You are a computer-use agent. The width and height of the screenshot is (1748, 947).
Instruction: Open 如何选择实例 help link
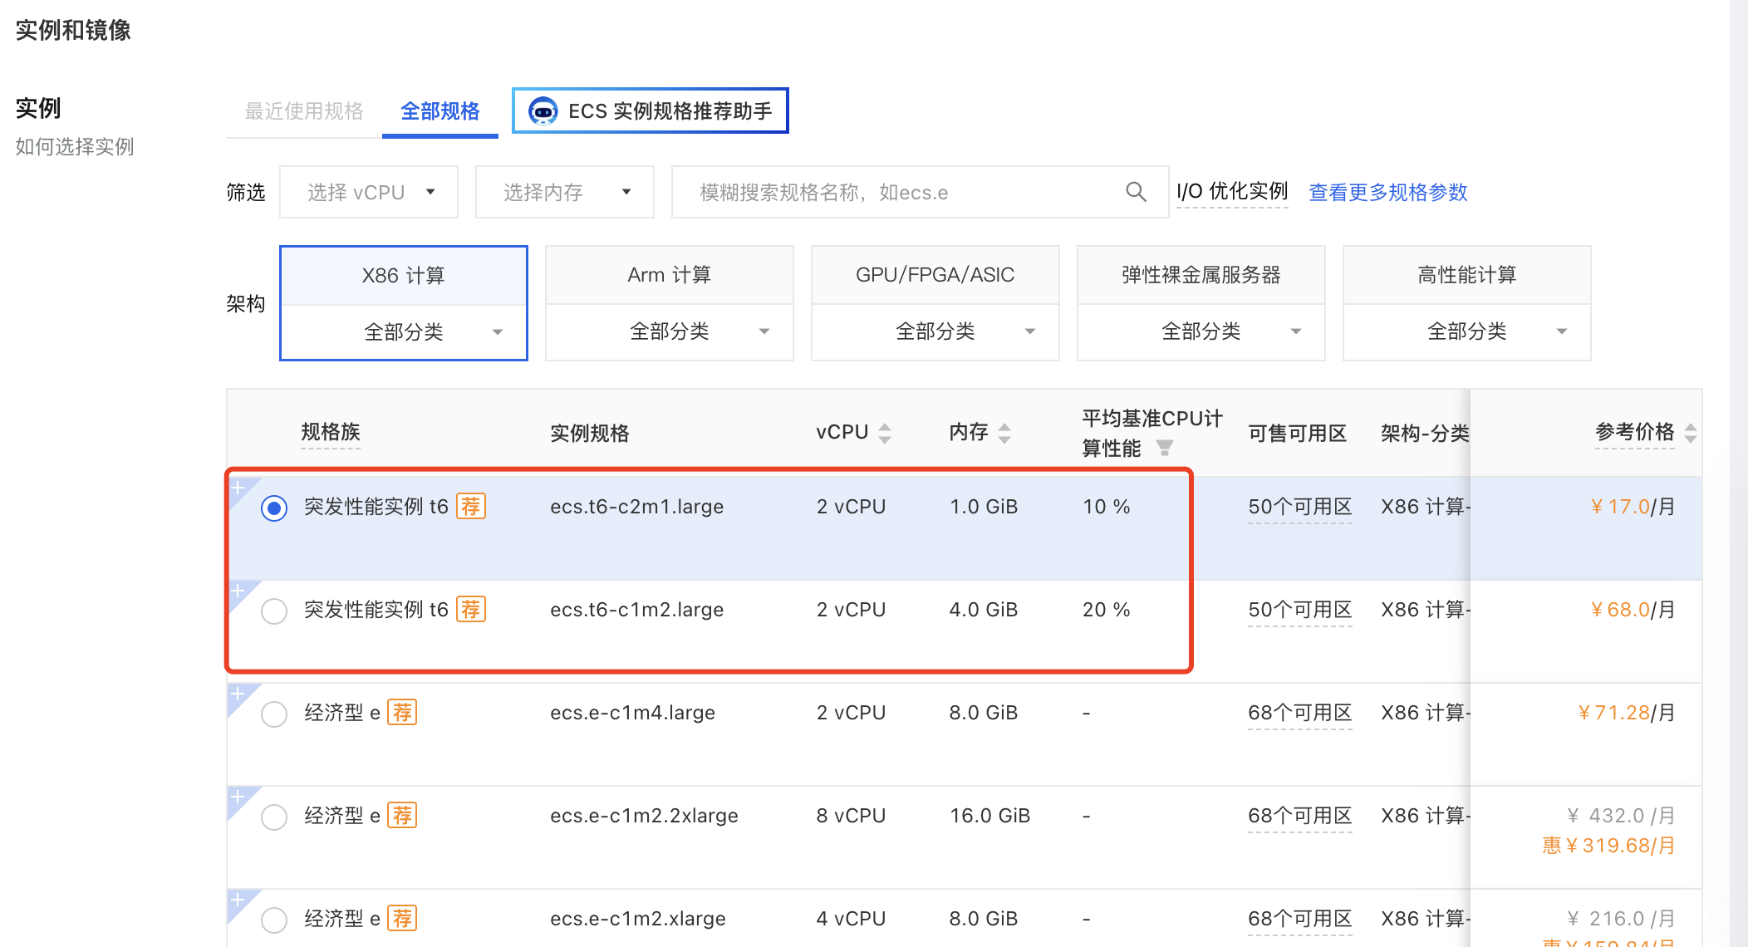pyautogui.click(x=75, y=147)
